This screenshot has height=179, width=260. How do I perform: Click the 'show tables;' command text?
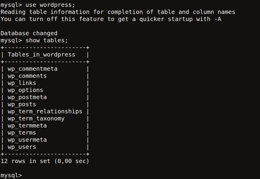tap(47, 41)
